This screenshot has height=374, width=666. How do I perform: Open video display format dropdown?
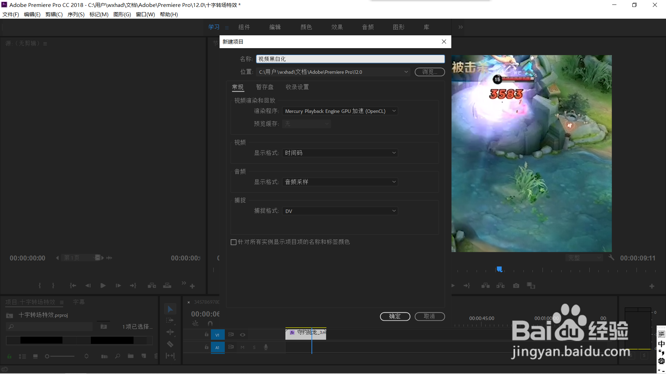coord(340,153)
